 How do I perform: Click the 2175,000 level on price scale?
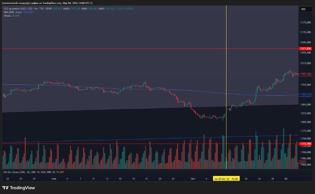[x=306, y=22]
